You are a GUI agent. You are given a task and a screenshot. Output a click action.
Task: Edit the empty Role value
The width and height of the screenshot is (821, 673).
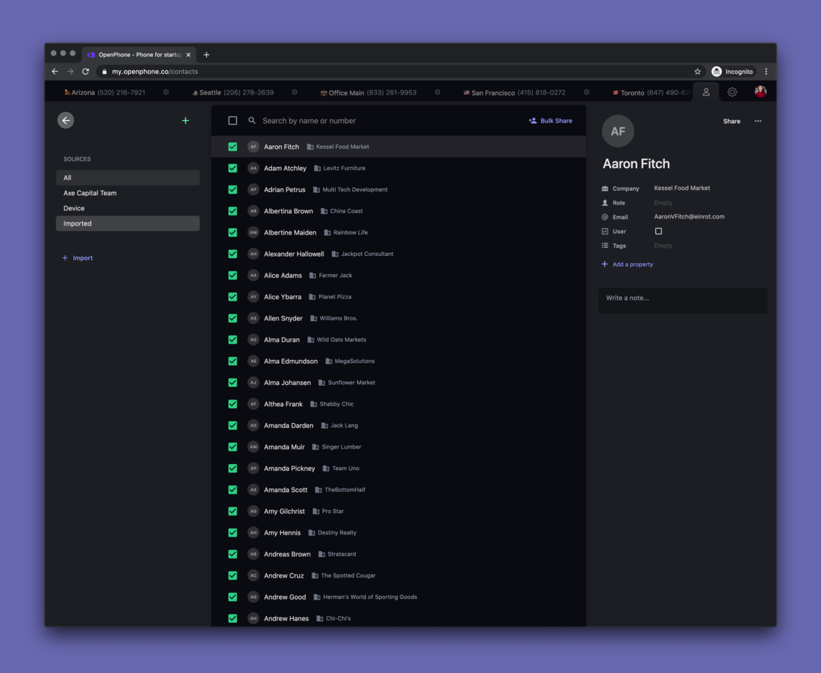coord(663,202)
